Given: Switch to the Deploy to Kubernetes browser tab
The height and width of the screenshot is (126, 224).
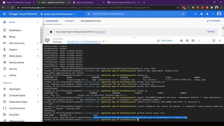Looking at the screenshot, I should tap(19, 2).
